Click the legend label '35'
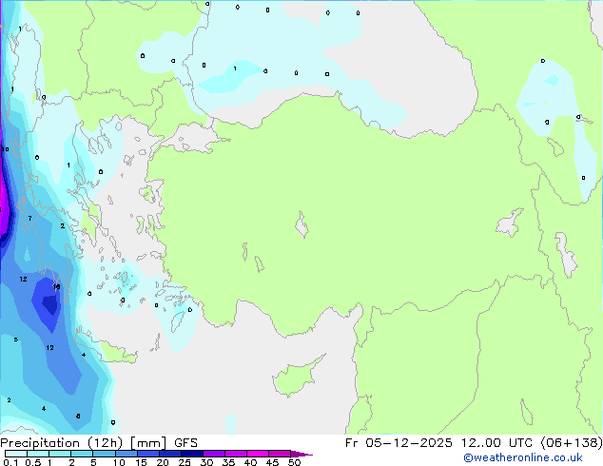 point(228,462)
